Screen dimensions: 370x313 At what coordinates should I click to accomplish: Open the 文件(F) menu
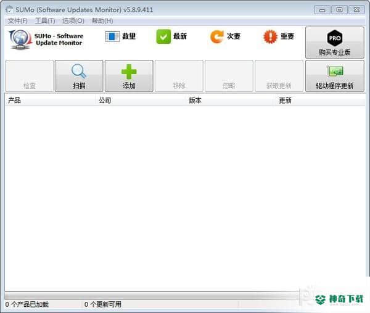[x=17, y=21]
